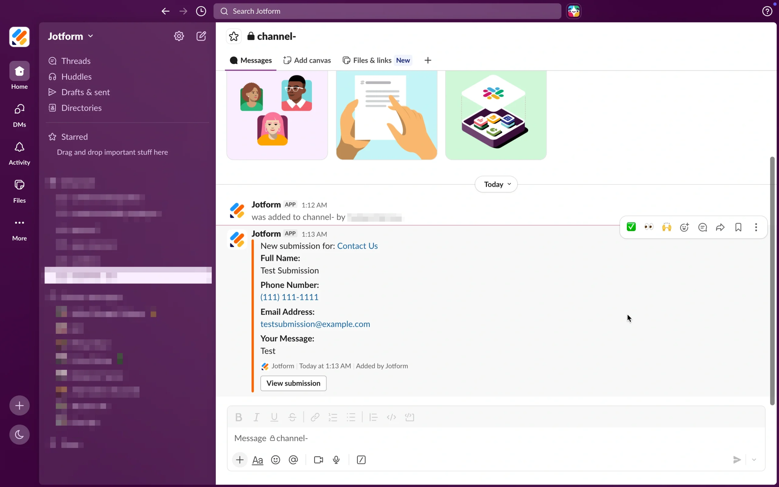Toggle bulleted list formatting
779x487 pixels.
point(351,417)
